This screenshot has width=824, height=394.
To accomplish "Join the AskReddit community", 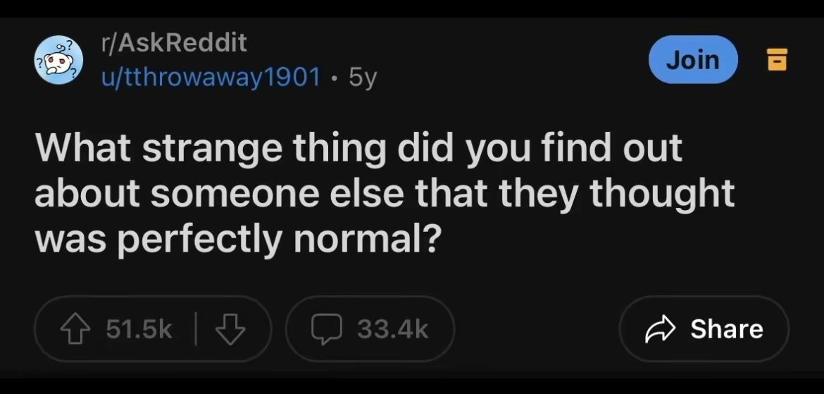I will click(692, 60).
